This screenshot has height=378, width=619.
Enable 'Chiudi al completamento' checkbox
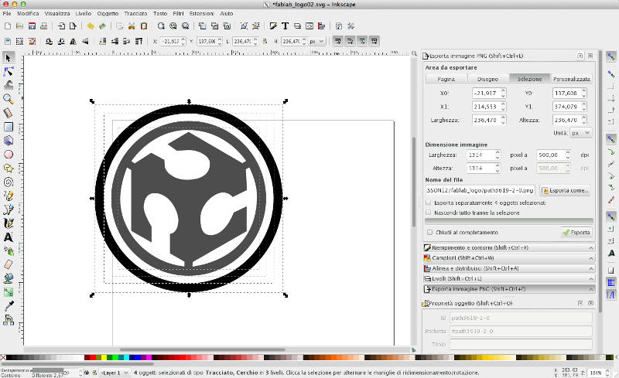coord(430,233)
